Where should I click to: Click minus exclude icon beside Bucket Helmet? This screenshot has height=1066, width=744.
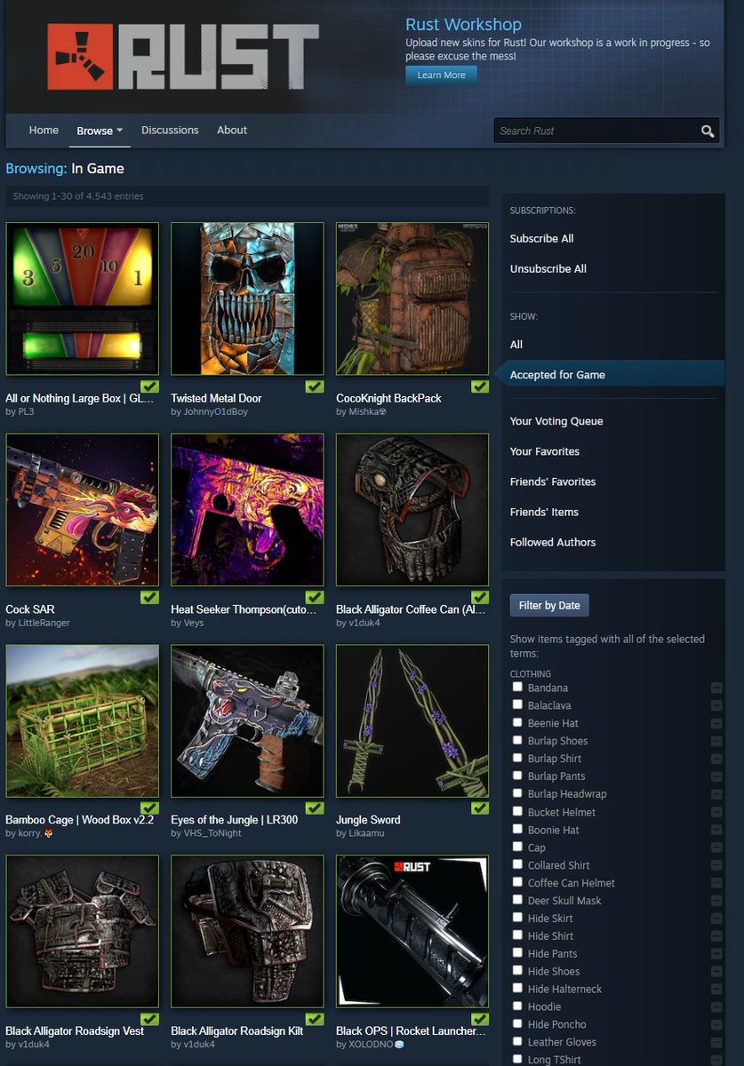pyautogui.click(x=716, y=813)
